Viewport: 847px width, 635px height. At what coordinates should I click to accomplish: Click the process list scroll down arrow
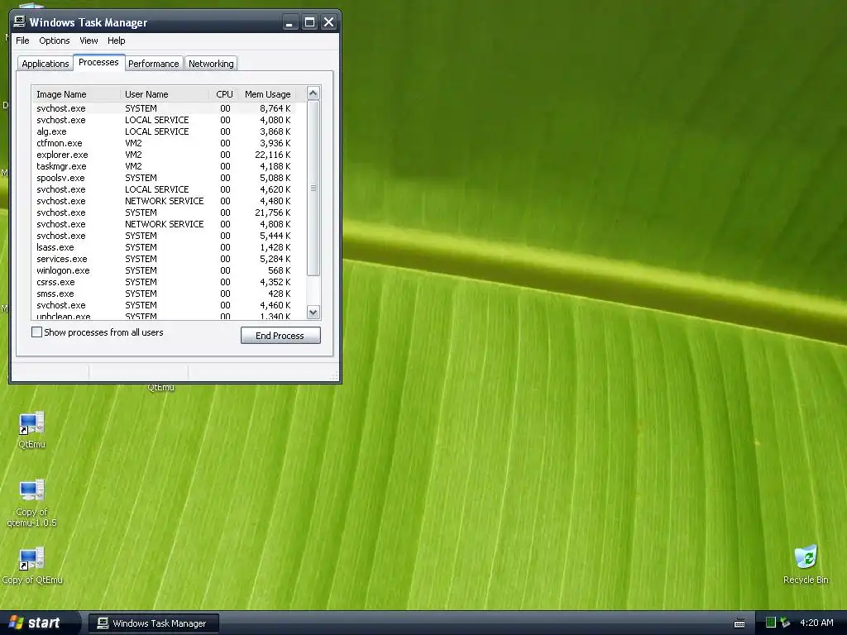313,312
